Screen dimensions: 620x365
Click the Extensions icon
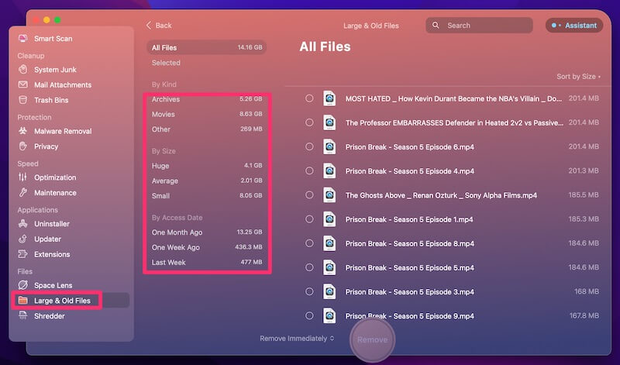(x=23, y=254)
